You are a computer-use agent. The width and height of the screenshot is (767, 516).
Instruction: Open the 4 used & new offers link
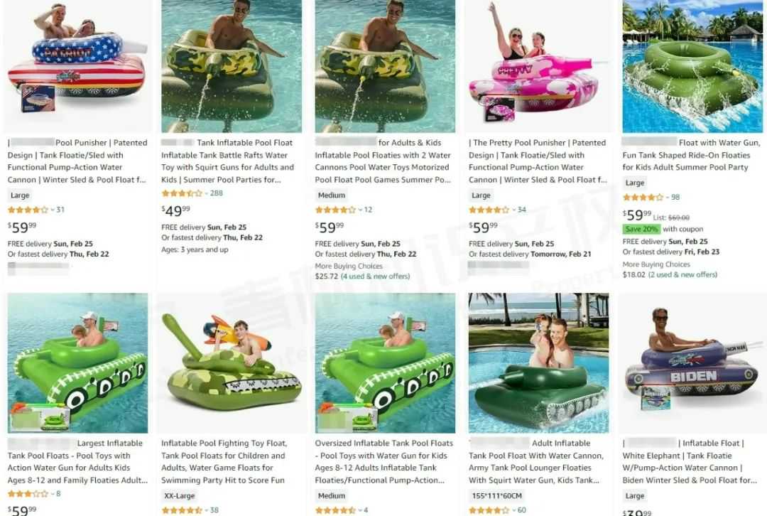click(375, 276)
